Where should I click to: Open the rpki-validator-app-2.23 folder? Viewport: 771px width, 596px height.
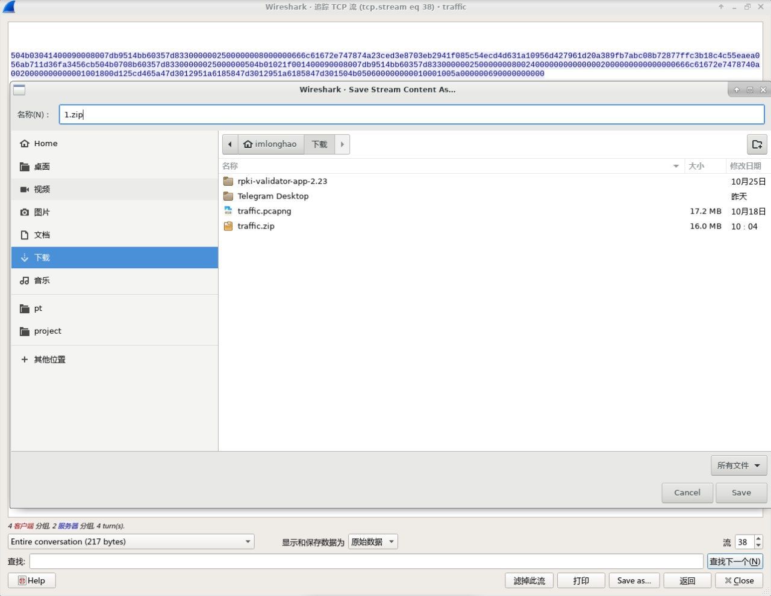click(x=282, y=181)
